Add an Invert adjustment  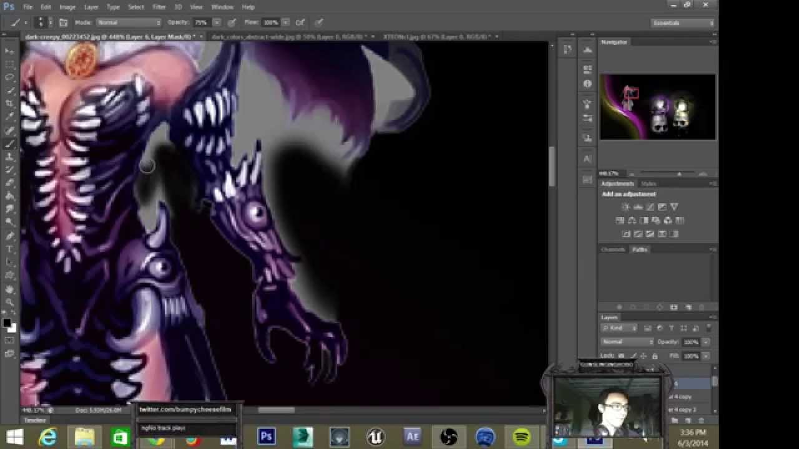tap(626, 234)
